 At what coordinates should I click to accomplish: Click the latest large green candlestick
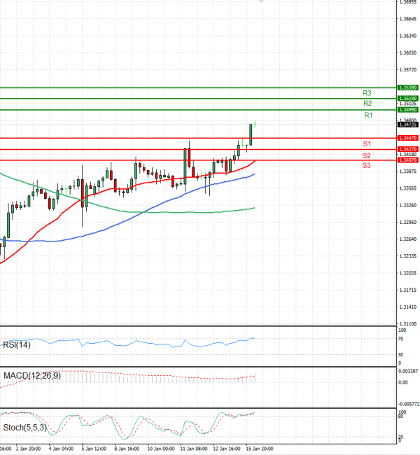251,135
